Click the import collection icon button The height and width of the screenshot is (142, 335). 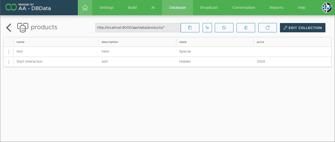click(246, 28)
